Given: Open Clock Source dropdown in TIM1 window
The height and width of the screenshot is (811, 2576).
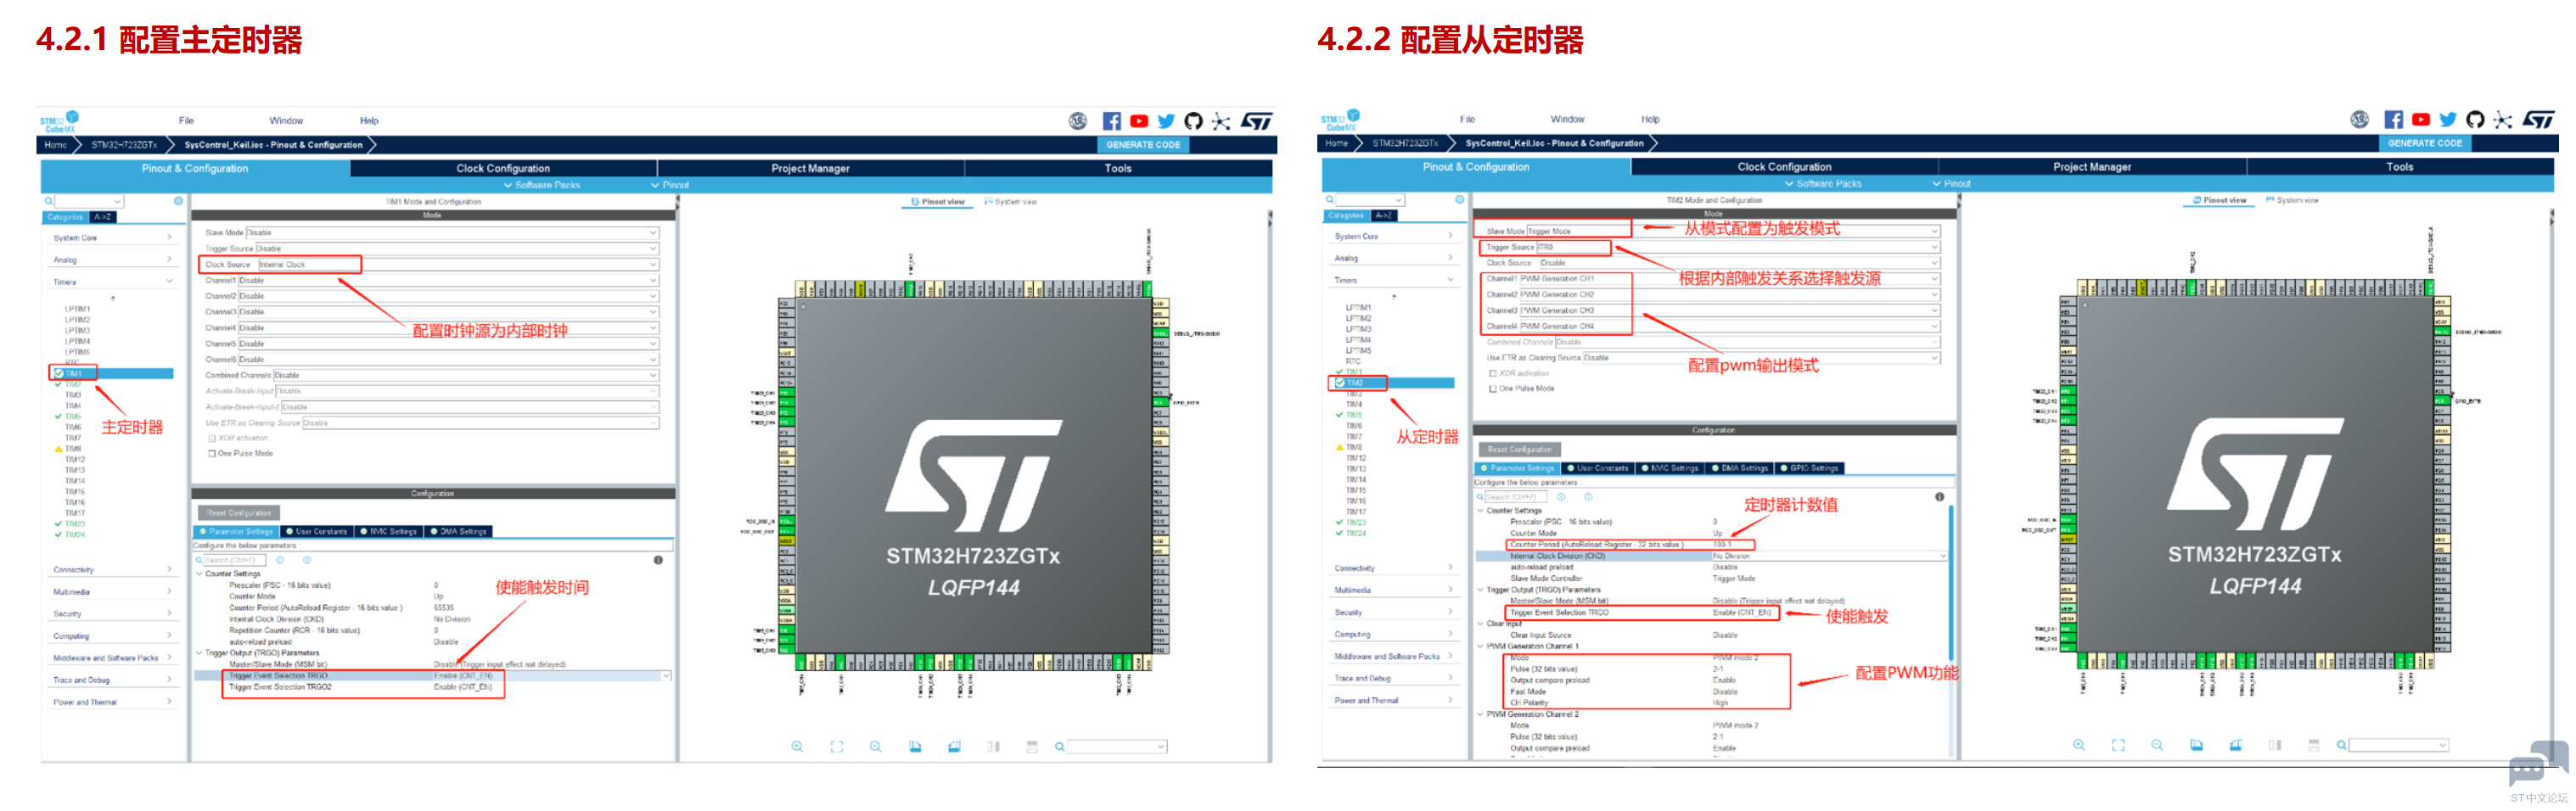Looking at the screenshot, I should [458, 265].
